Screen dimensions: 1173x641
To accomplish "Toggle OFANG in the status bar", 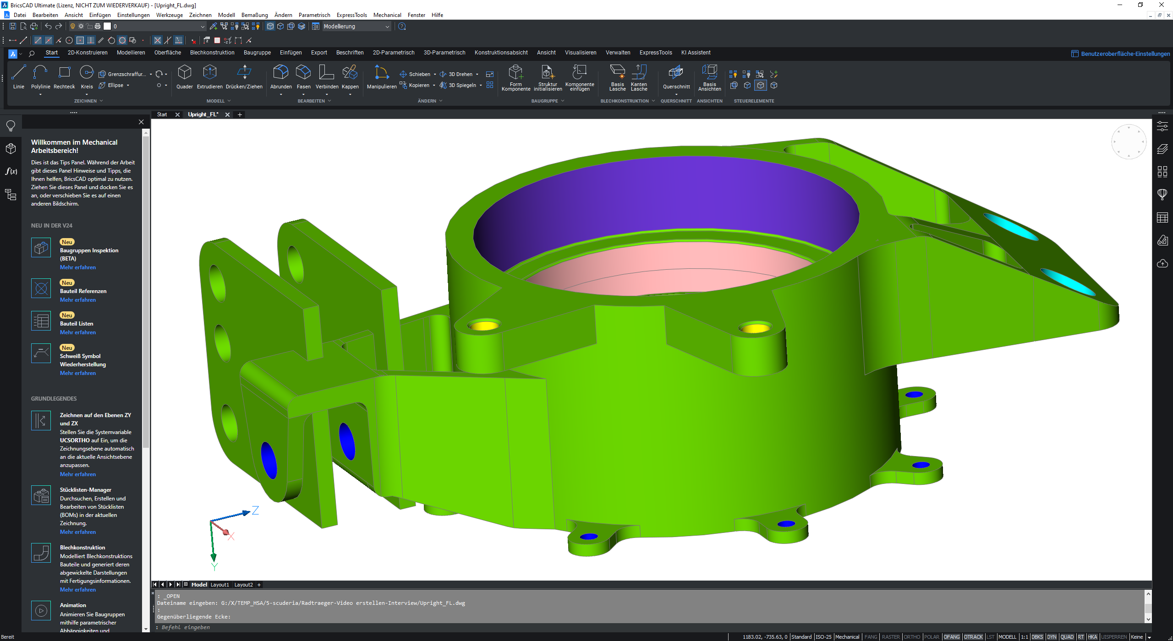I will [x=951, y=637].
